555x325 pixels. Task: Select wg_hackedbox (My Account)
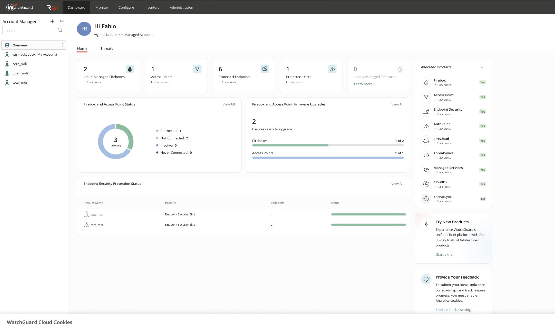tap(34, 54)
